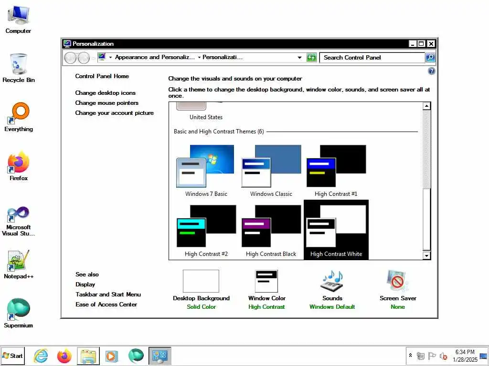
Task: Select the Firefox desktop shortcut
Action: tap(19, 166)
